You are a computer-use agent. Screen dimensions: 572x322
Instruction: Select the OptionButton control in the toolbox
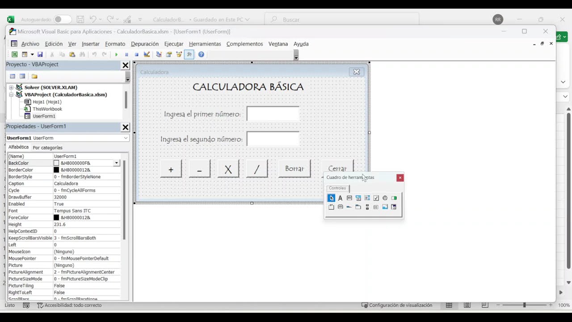[x=385, y=198]
